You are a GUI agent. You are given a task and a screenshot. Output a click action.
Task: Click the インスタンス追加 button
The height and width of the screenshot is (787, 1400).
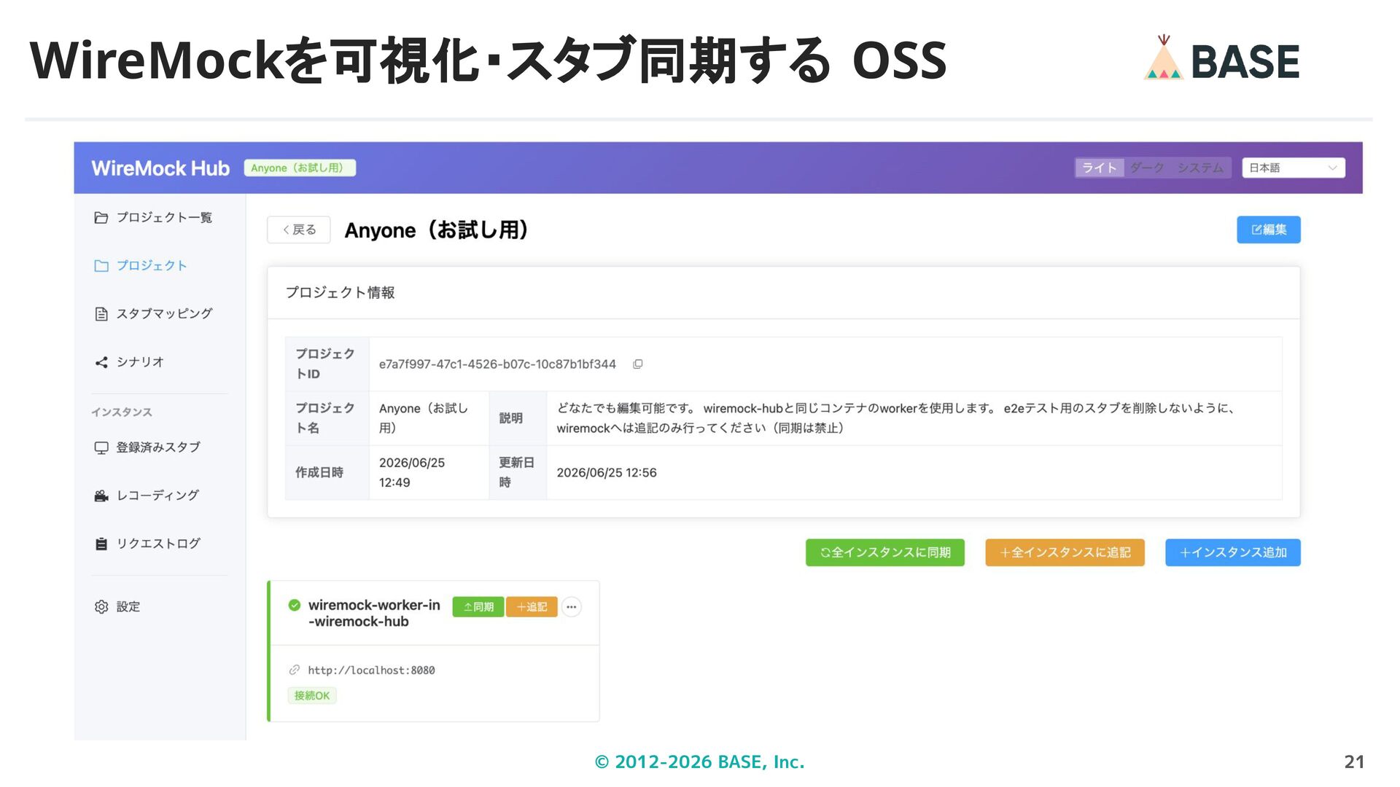tap(1233, 552)
